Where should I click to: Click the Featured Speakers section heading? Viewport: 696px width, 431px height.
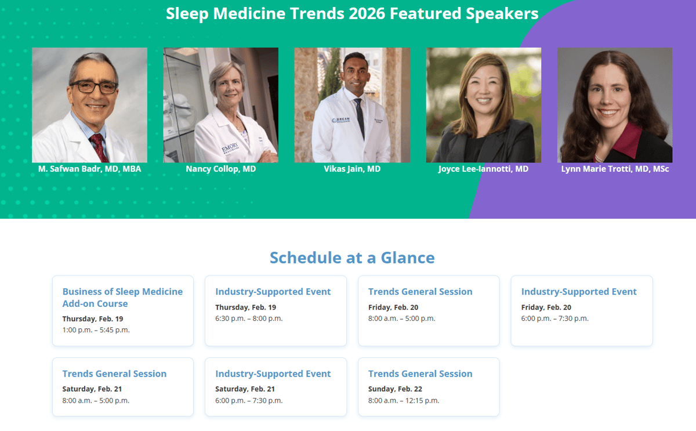coord(352,13)
